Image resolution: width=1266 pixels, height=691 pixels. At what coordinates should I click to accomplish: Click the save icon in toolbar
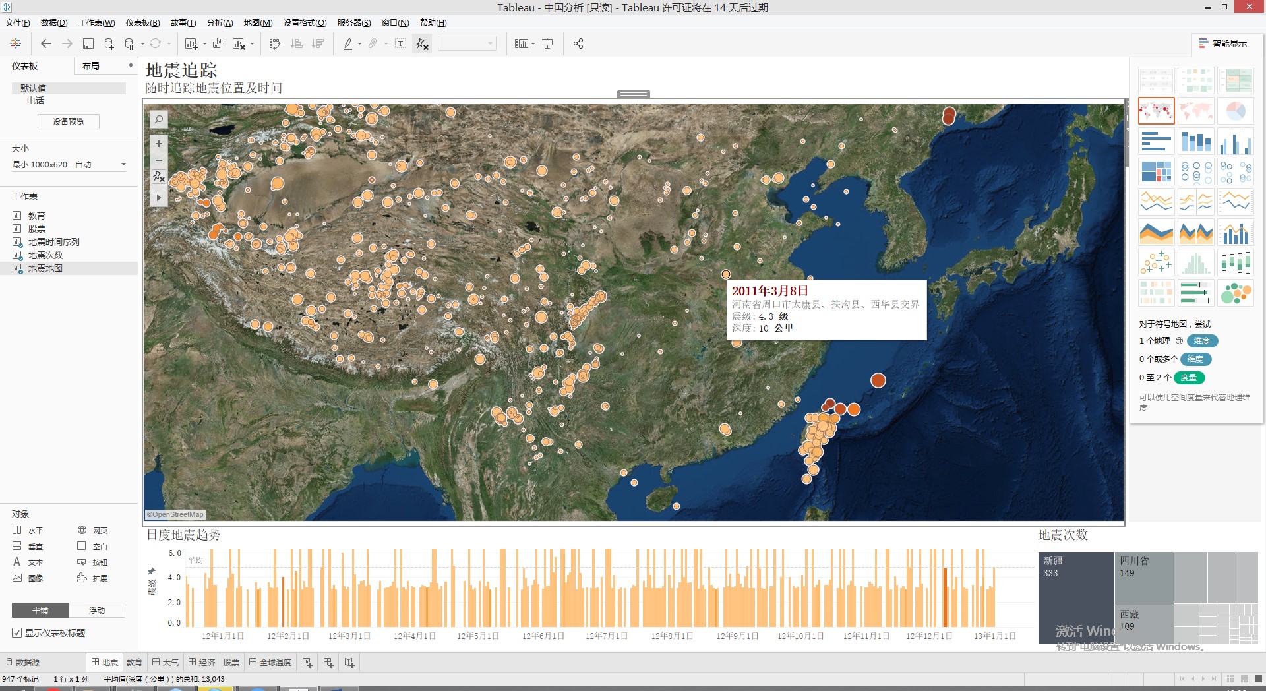click(x=88, y=44)
